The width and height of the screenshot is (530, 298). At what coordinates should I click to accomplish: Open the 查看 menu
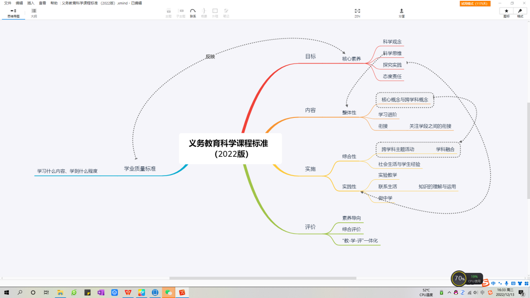coord(43,3)
